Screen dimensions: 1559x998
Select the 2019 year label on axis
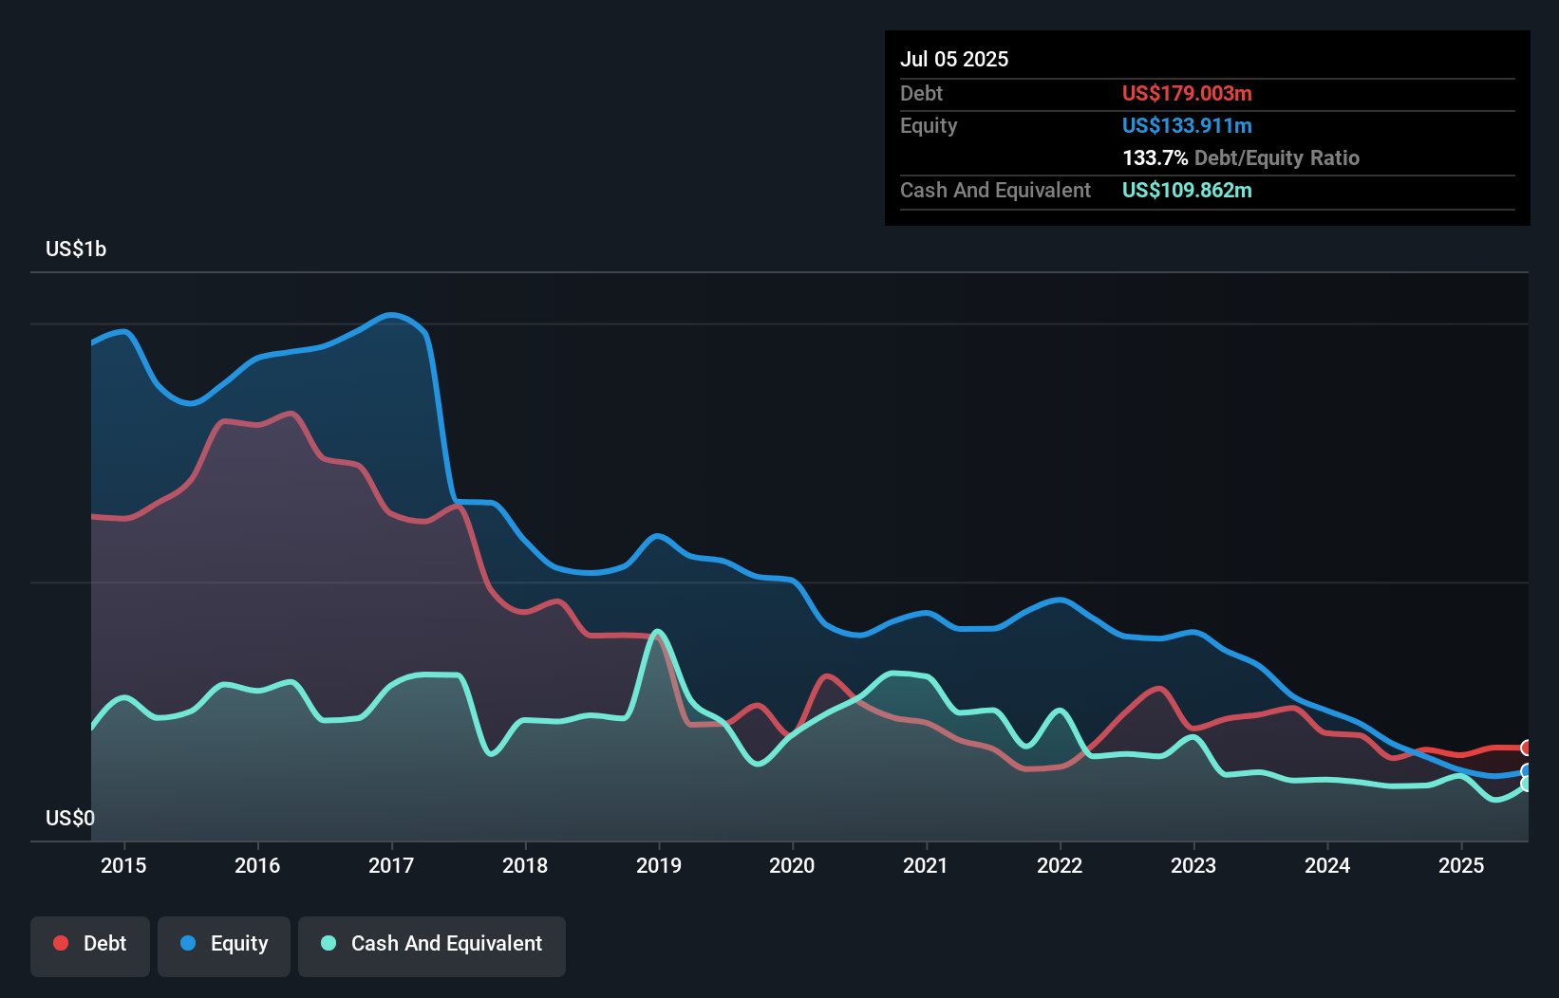[x=661, y=865]
